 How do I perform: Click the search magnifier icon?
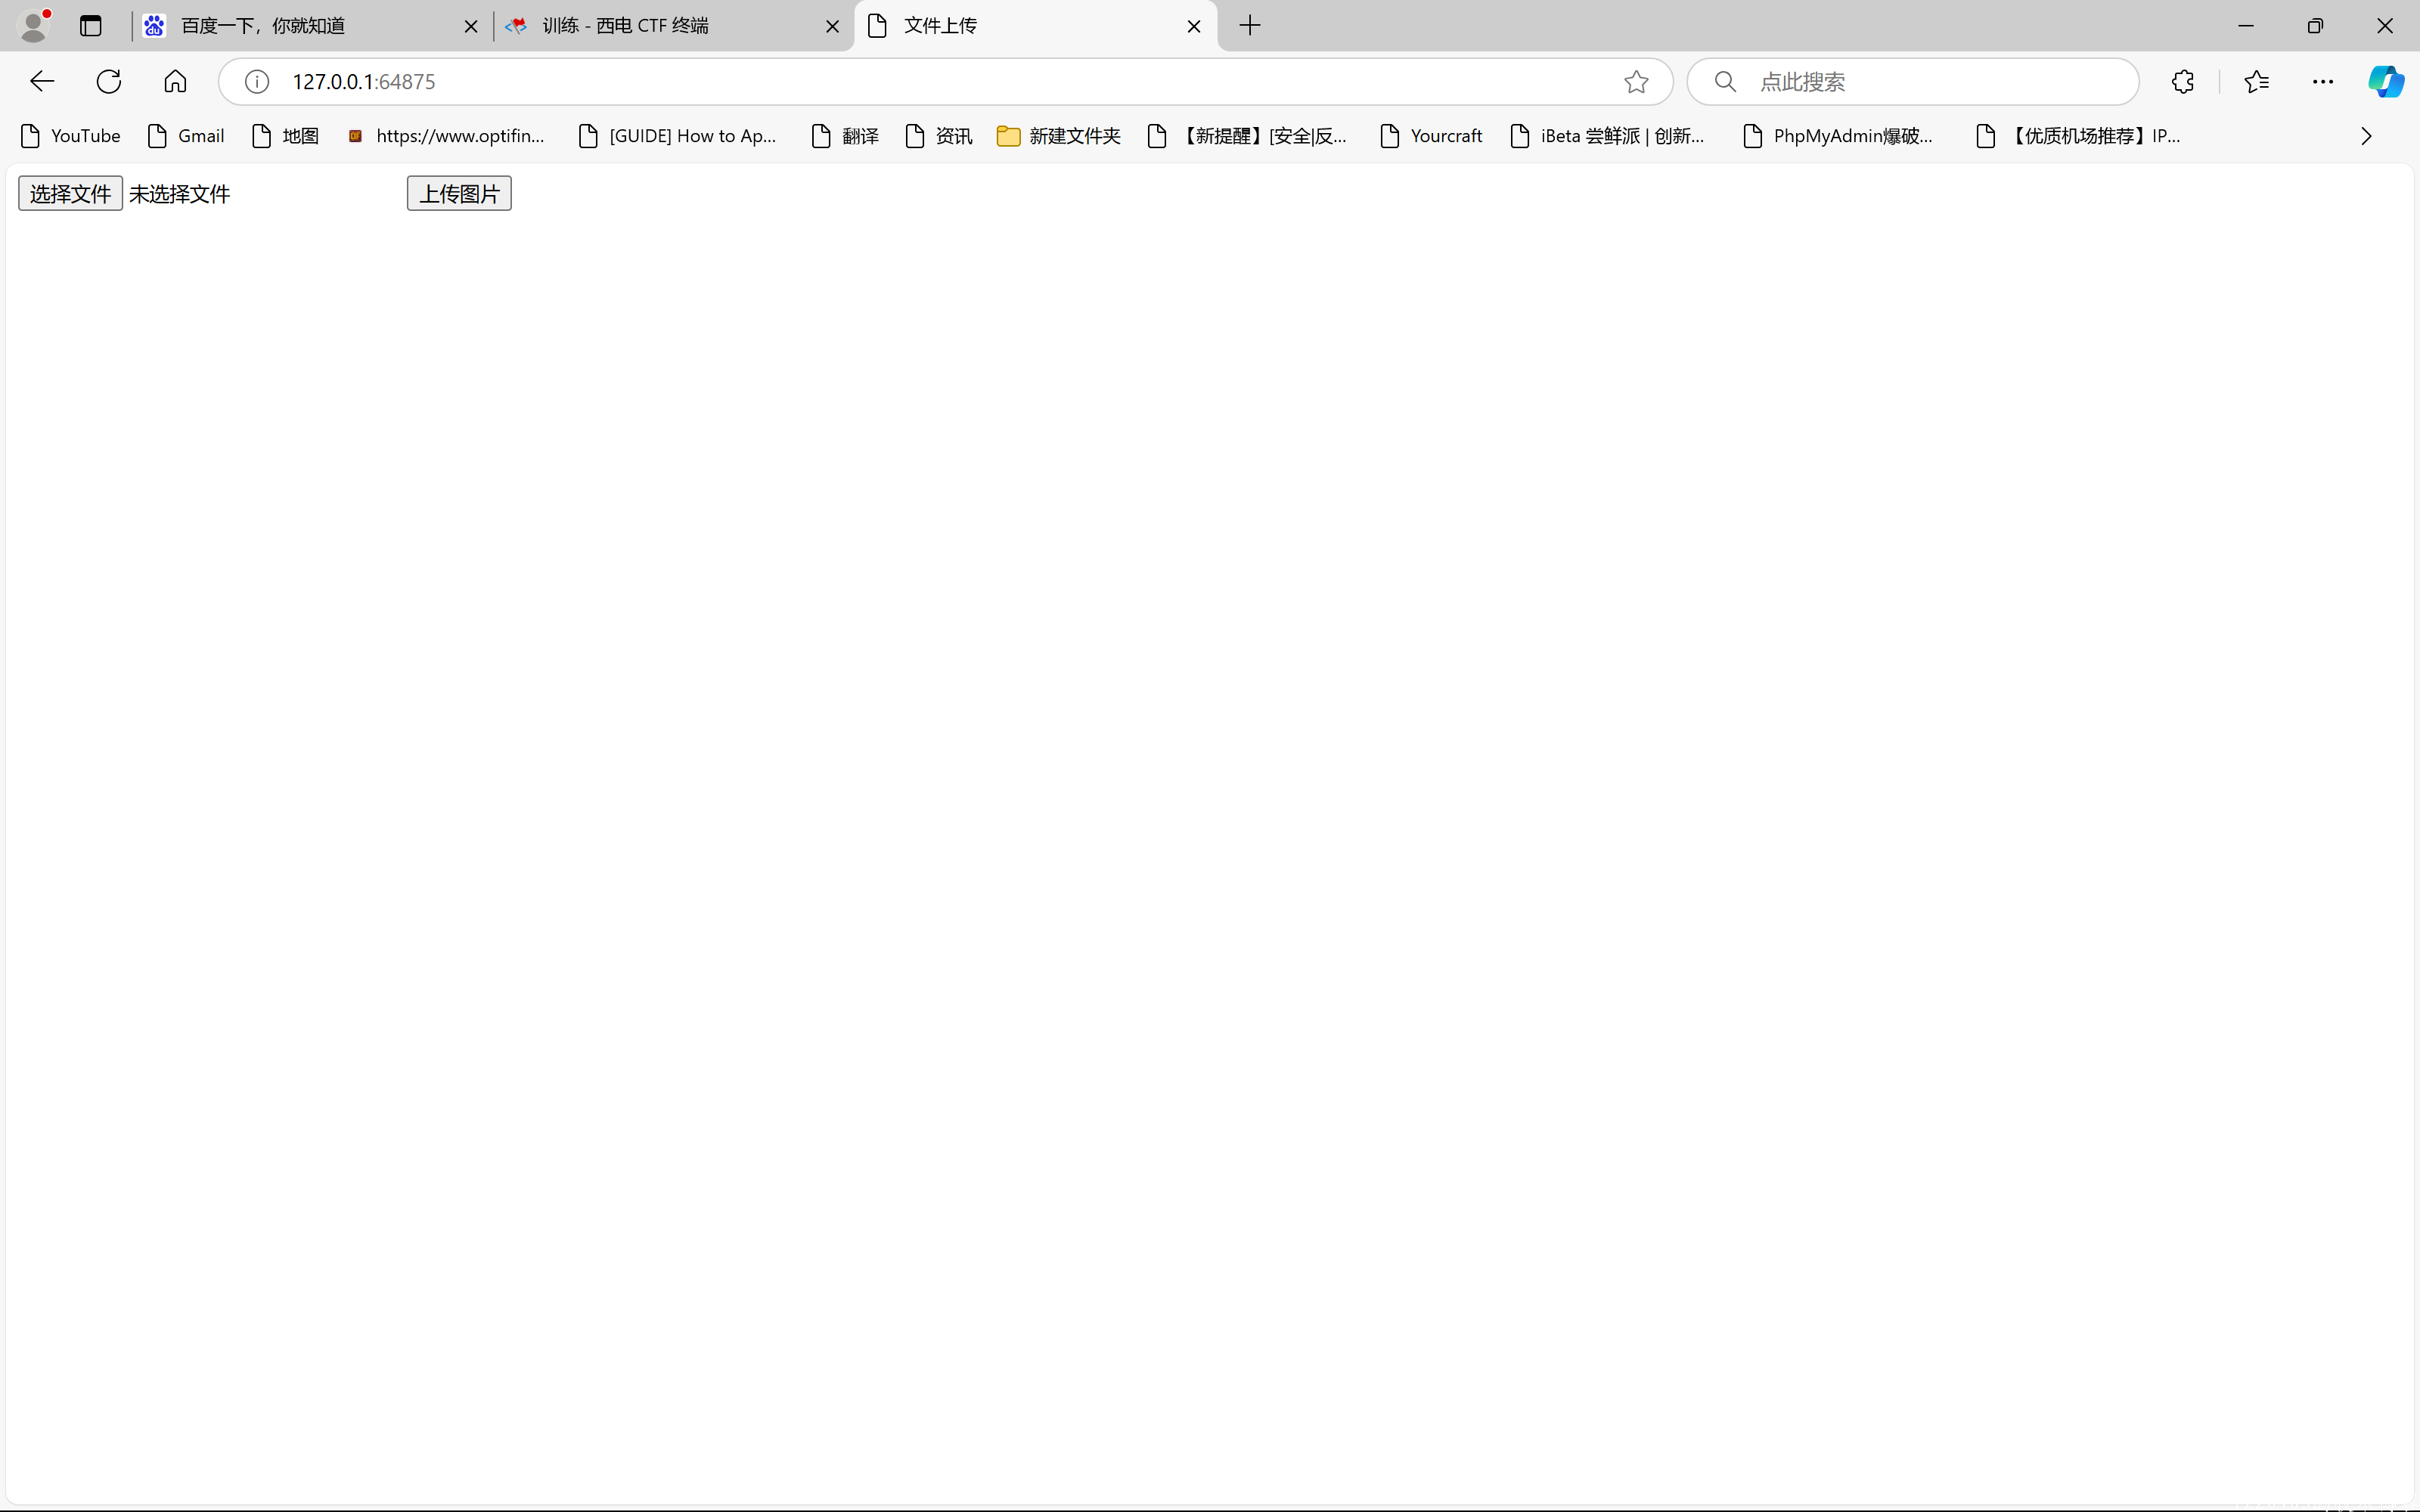[1725, 82]
